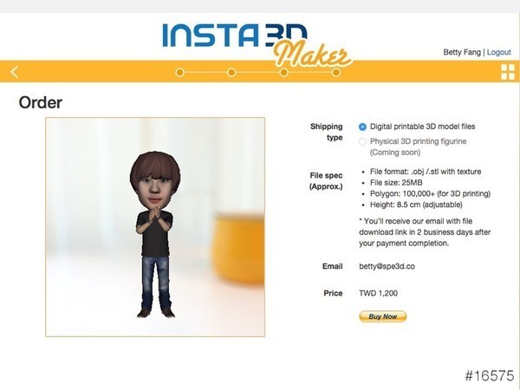Select the third progress step dot

pos(284,72)
